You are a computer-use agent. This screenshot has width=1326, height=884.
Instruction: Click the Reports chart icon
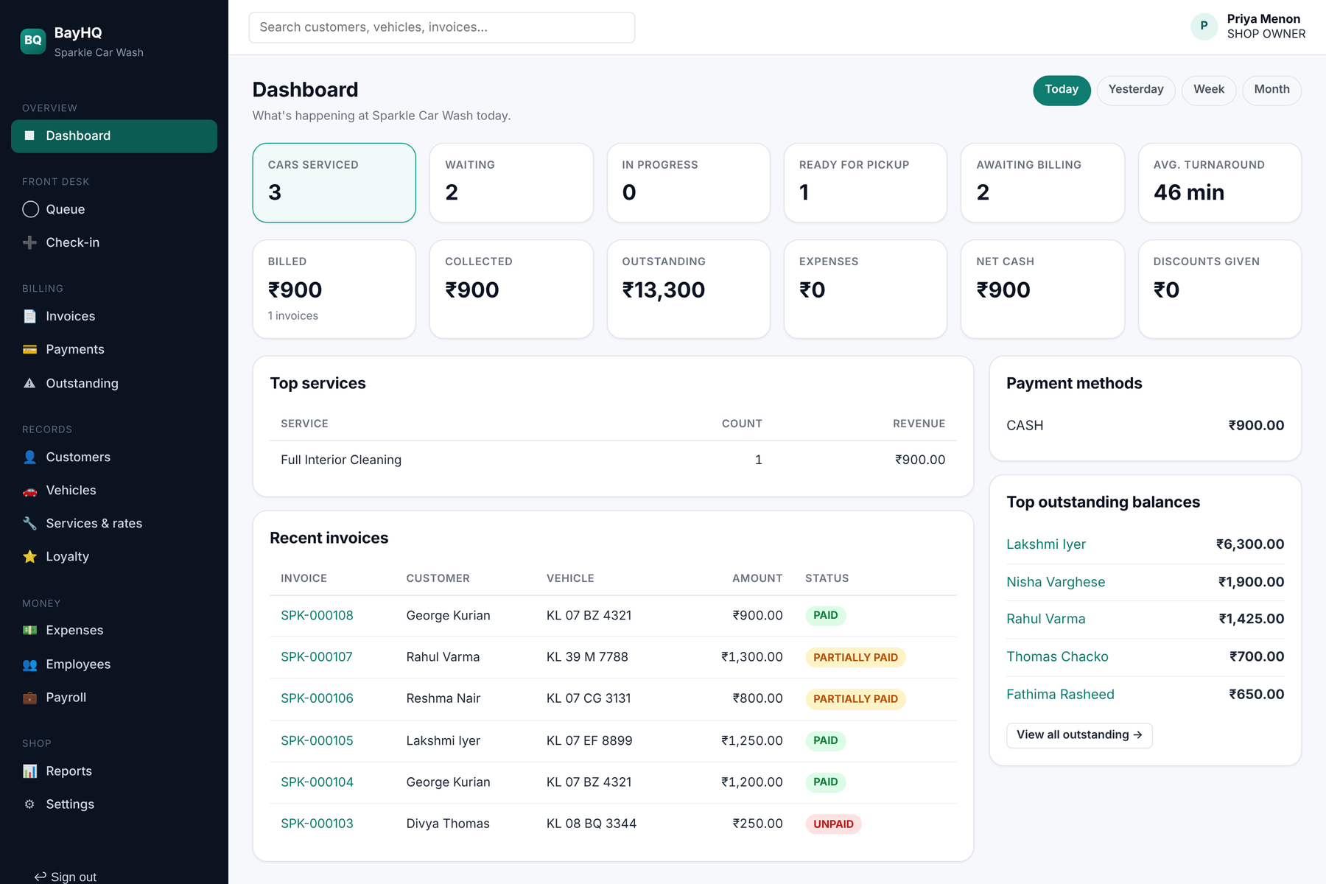click(x=29, y=771)
